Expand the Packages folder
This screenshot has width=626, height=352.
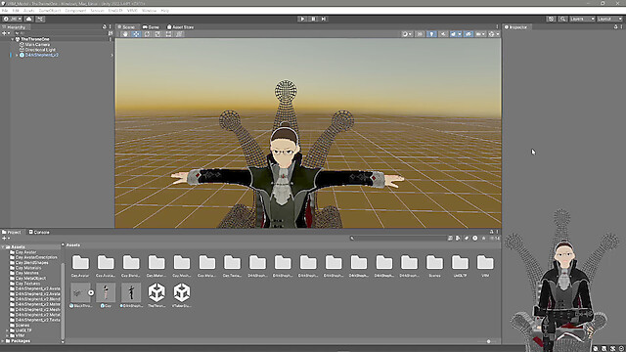coord(3,341)
